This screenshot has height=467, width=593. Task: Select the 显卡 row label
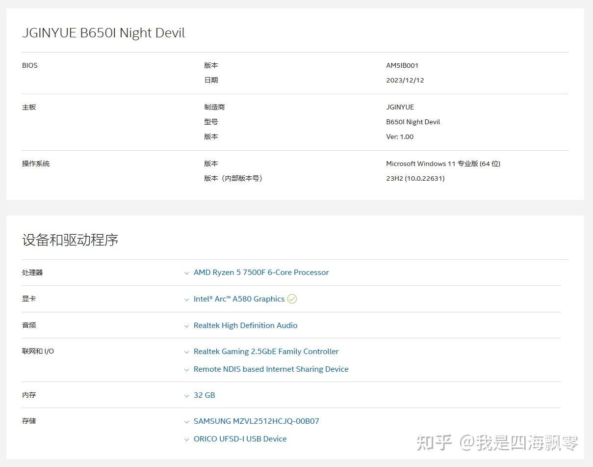click(x=29, y=299)
